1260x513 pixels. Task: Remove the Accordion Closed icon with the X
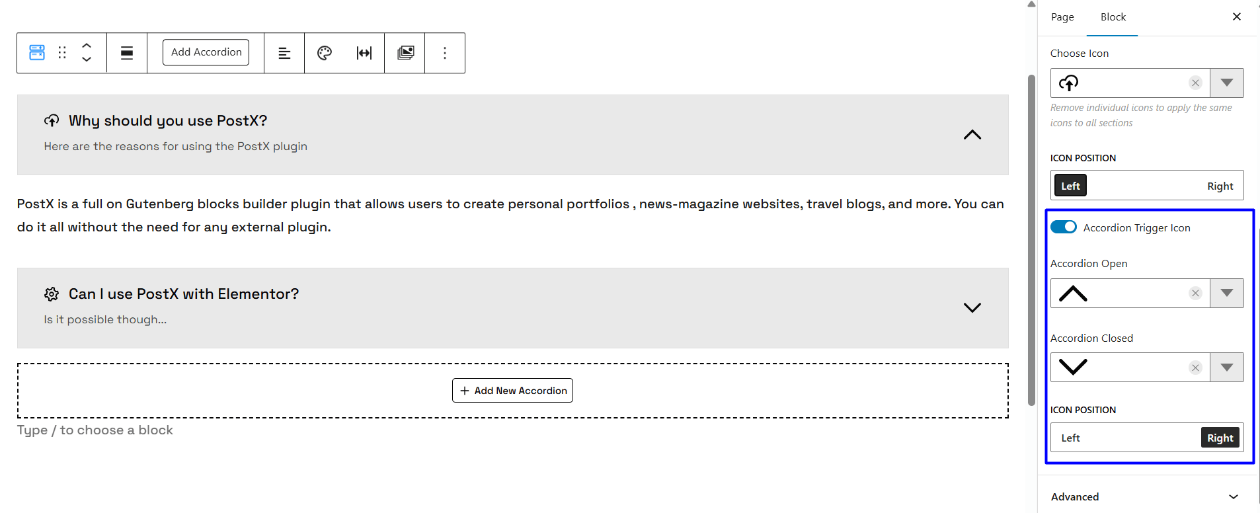coord(1195,367)
